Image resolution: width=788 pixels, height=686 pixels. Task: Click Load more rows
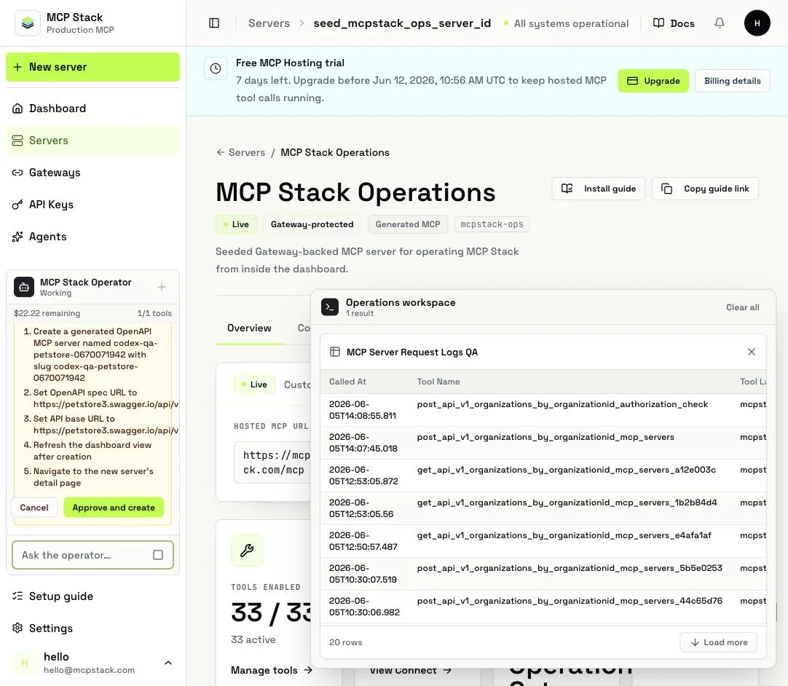(719, 642)
